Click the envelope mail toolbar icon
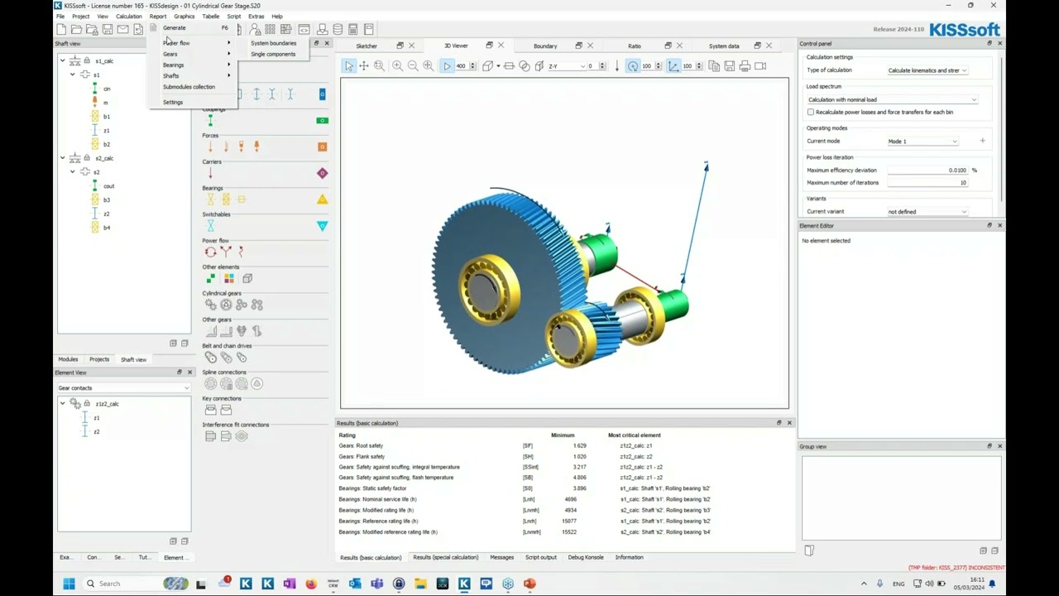Image resolution: width=1059 pixels, height=596 pixels. [122, 30]
